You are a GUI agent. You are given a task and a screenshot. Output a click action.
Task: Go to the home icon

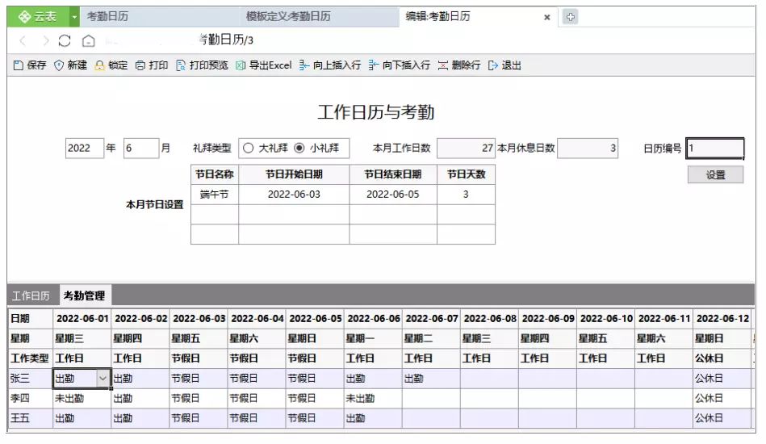(x=89, y=40)
